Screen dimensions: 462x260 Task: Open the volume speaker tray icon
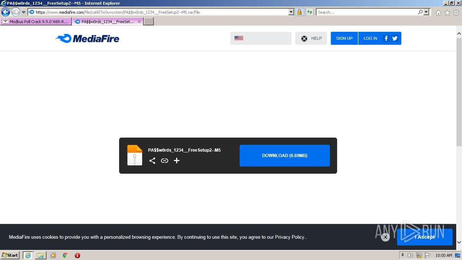[x=410, y=255]
